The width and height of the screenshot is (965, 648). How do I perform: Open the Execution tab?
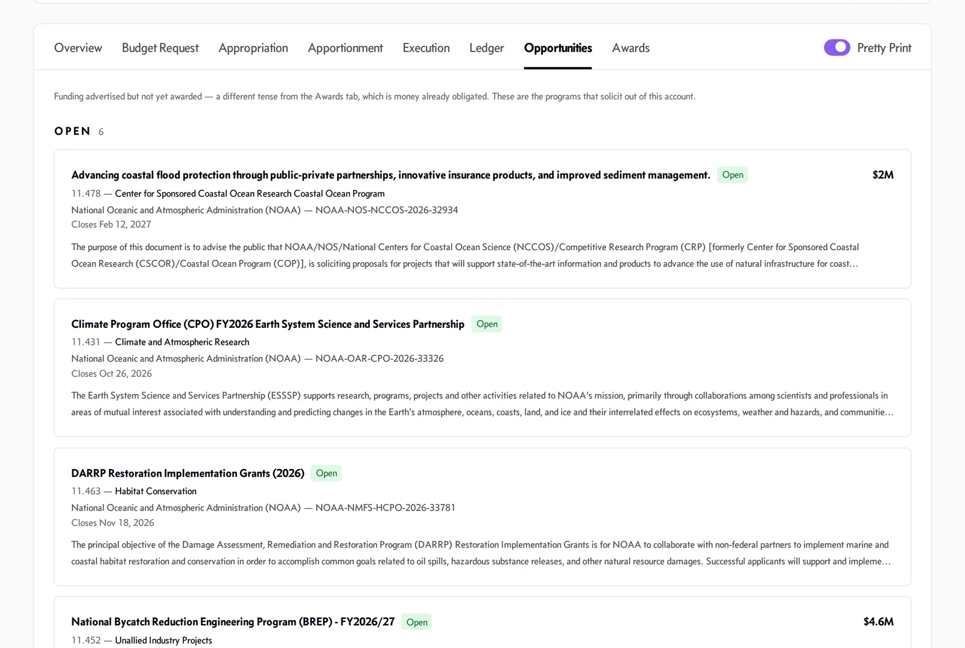pos(426,48)
